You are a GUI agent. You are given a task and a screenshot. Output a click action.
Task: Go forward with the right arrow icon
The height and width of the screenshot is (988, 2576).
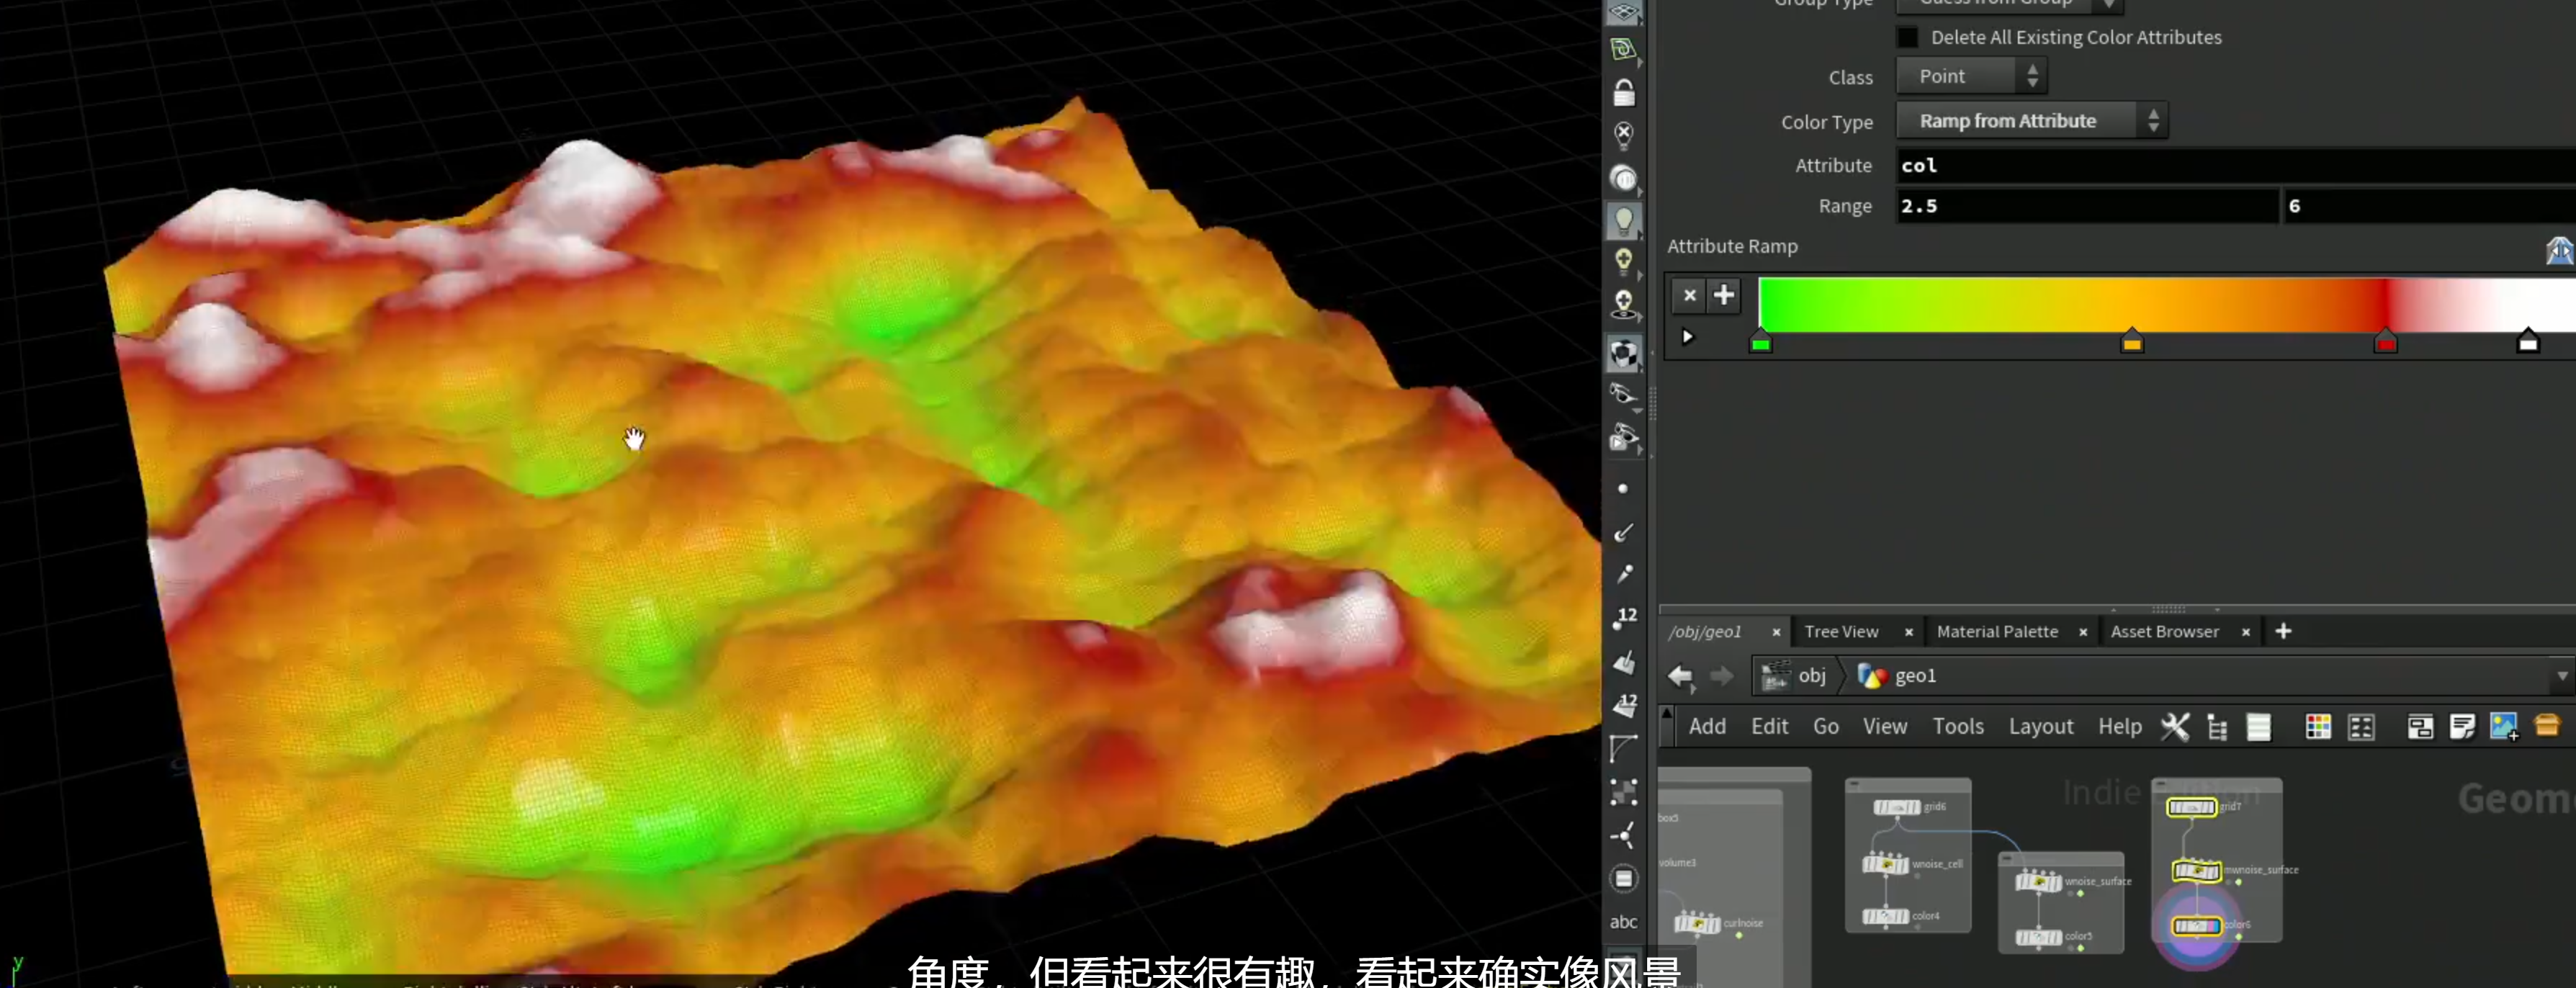tap(1721, 676)
